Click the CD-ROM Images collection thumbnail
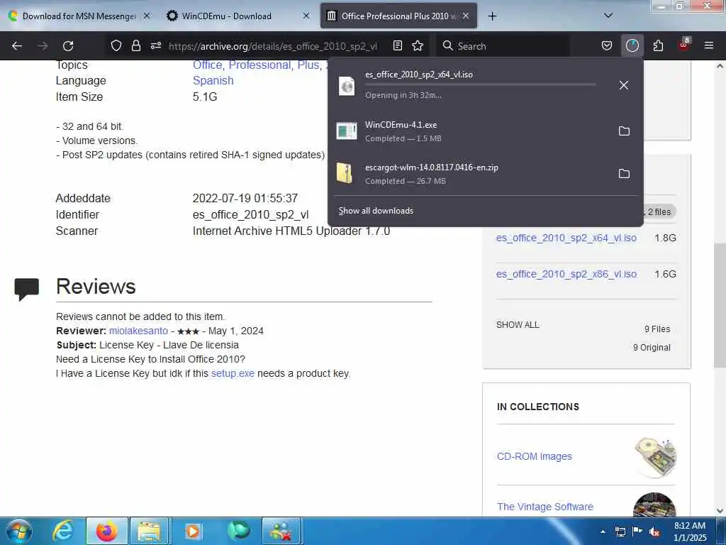The height and width of the screenshot is (545, 726). 655,457
